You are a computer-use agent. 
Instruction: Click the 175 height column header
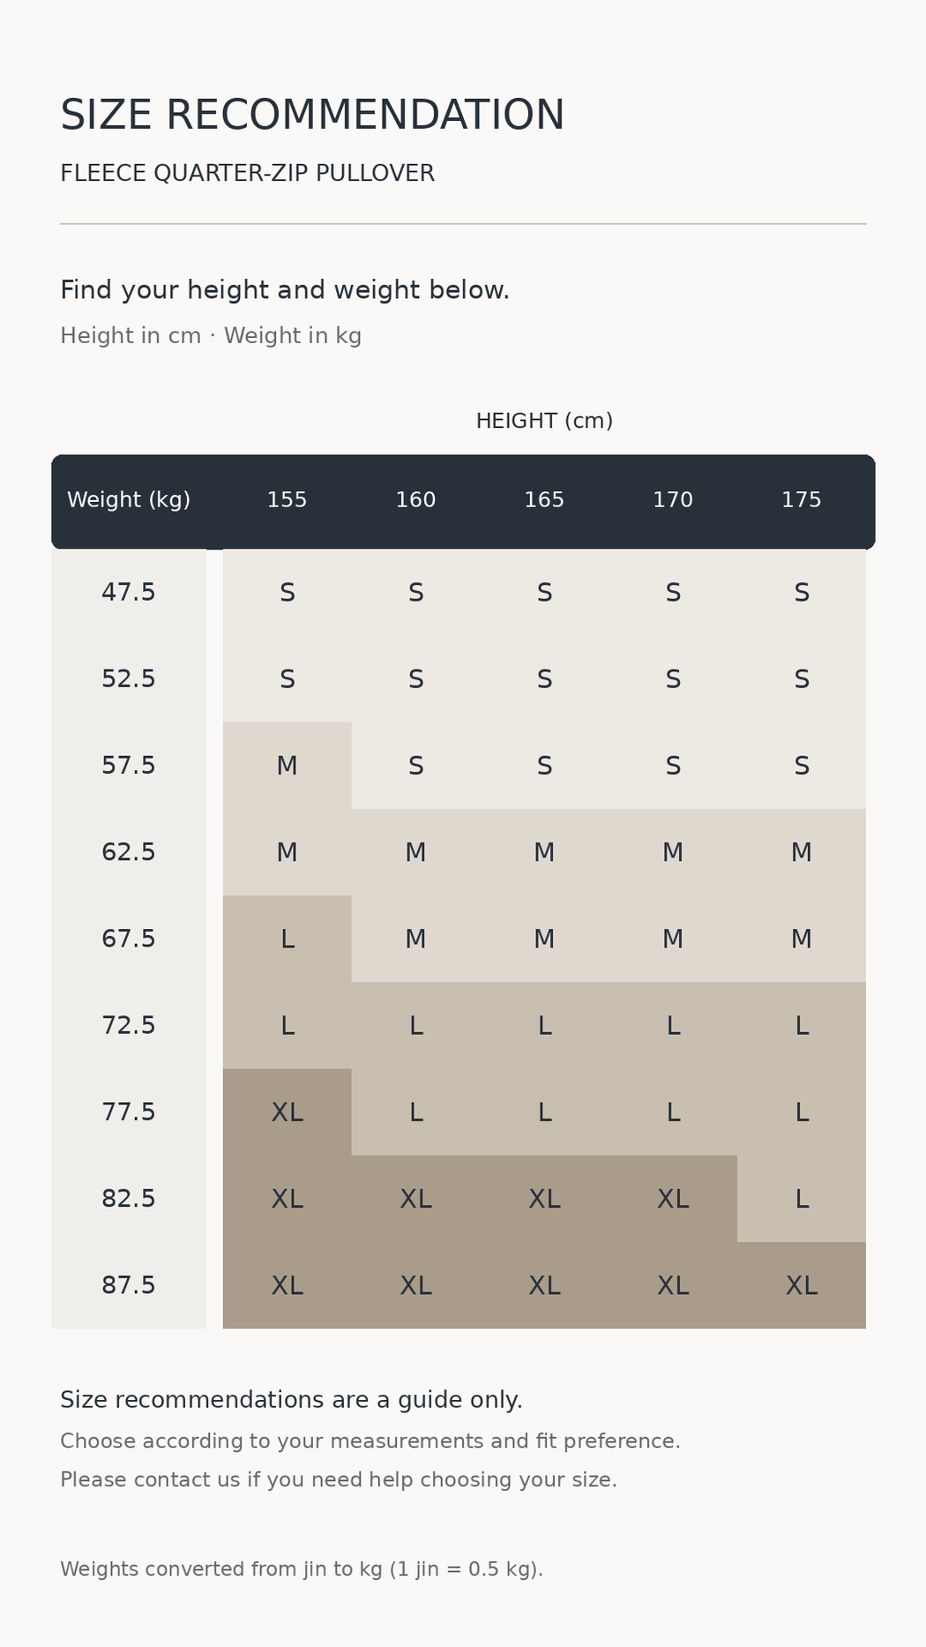click(x=802, y=500)
